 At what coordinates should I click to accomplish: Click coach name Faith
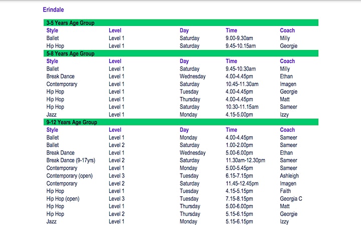coord(285,191)
